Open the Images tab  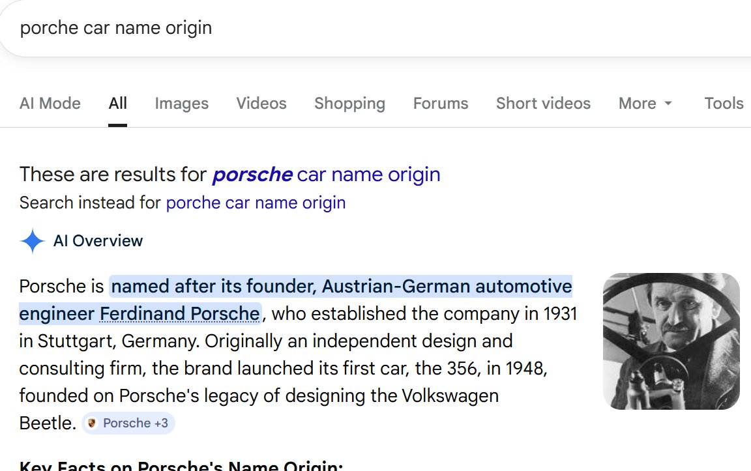(181, 104)
